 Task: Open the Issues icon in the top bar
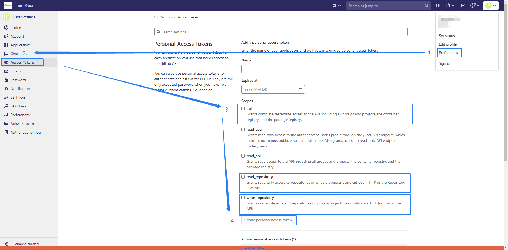click(438, 6)
